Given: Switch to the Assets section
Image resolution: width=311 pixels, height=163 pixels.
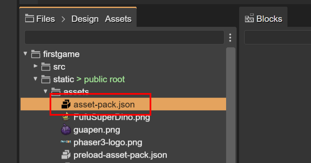Looking at the screenshot, I should tap(118, 19).
